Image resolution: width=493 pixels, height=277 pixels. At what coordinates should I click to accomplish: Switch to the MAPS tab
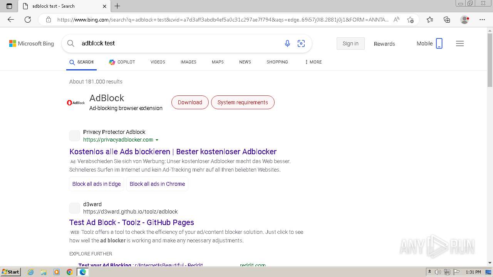pos(218,62)
